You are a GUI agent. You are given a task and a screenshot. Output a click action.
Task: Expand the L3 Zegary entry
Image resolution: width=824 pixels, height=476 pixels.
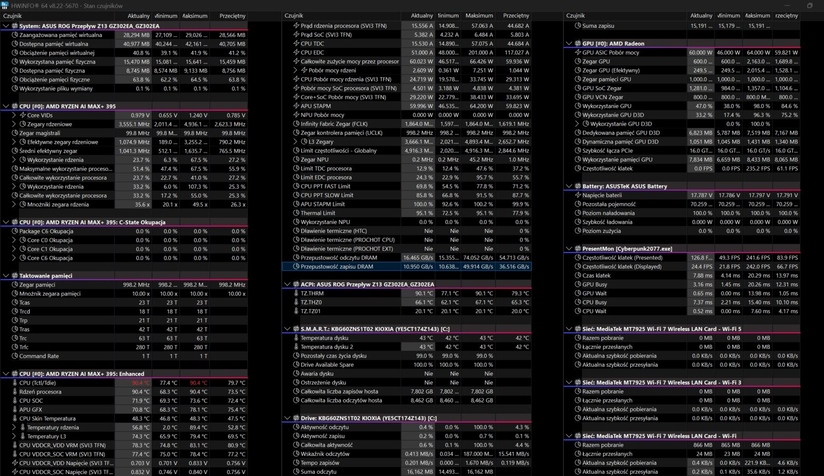tap(296, 142)
